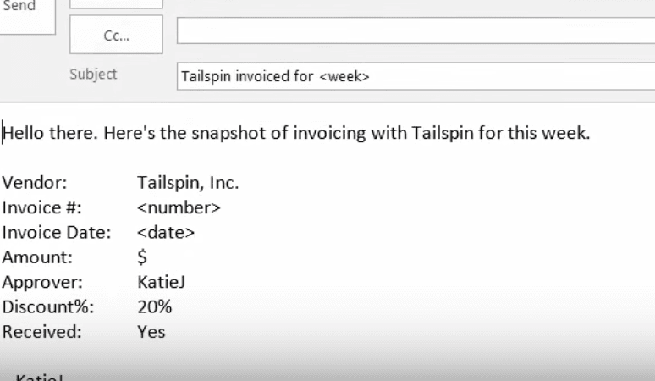Click the 20% discount value
655x381 pixels.
coord(154,306)
